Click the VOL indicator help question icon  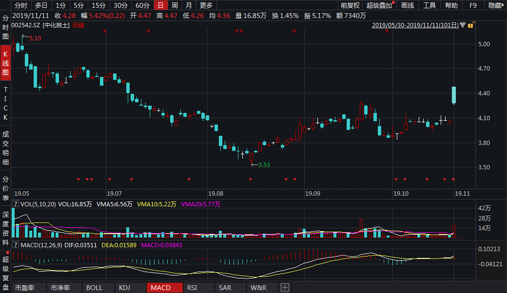[15, 204]
